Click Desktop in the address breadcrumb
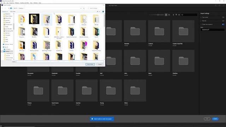Screen dimensions: 226x127 click(x=21, y=8)
